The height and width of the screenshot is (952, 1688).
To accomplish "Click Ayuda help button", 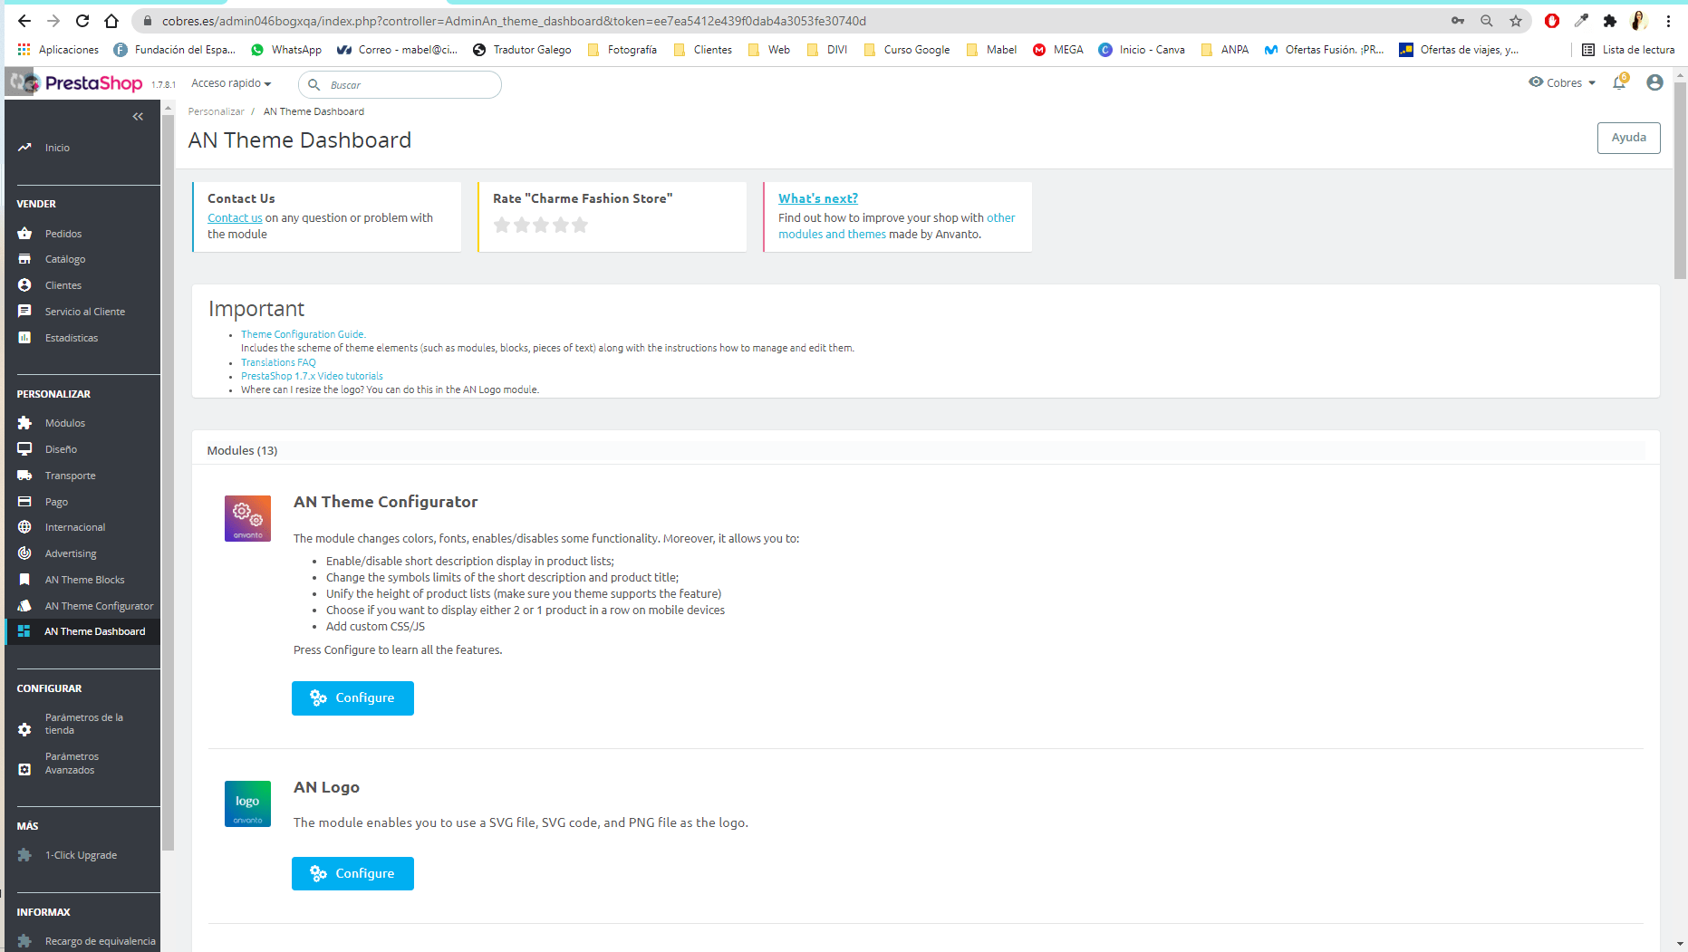I will [x=1628, y=138].
